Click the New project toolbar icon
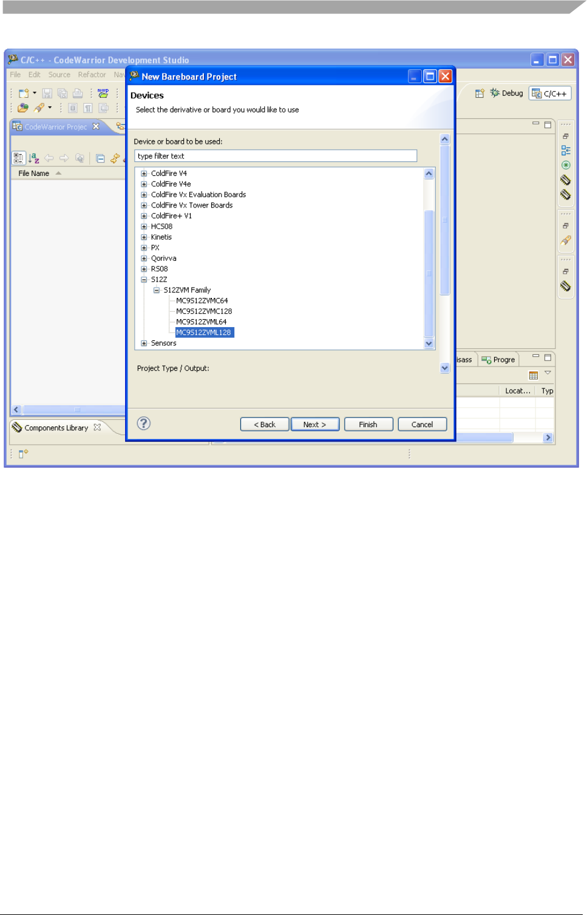Viewport: 587px width, 915px height. (24, 93)
